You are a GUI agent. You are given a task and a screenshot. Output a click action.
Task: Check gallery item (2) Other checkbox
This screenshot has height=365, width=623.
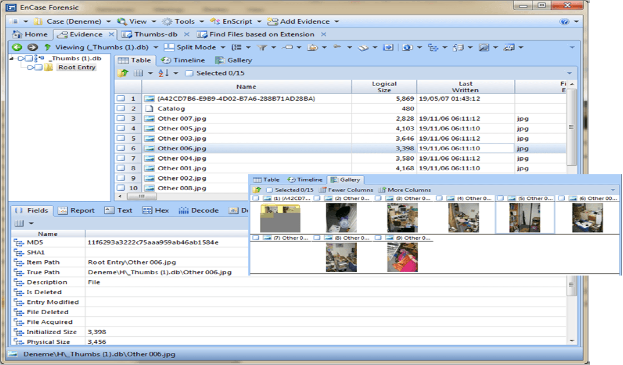point(316,198)
